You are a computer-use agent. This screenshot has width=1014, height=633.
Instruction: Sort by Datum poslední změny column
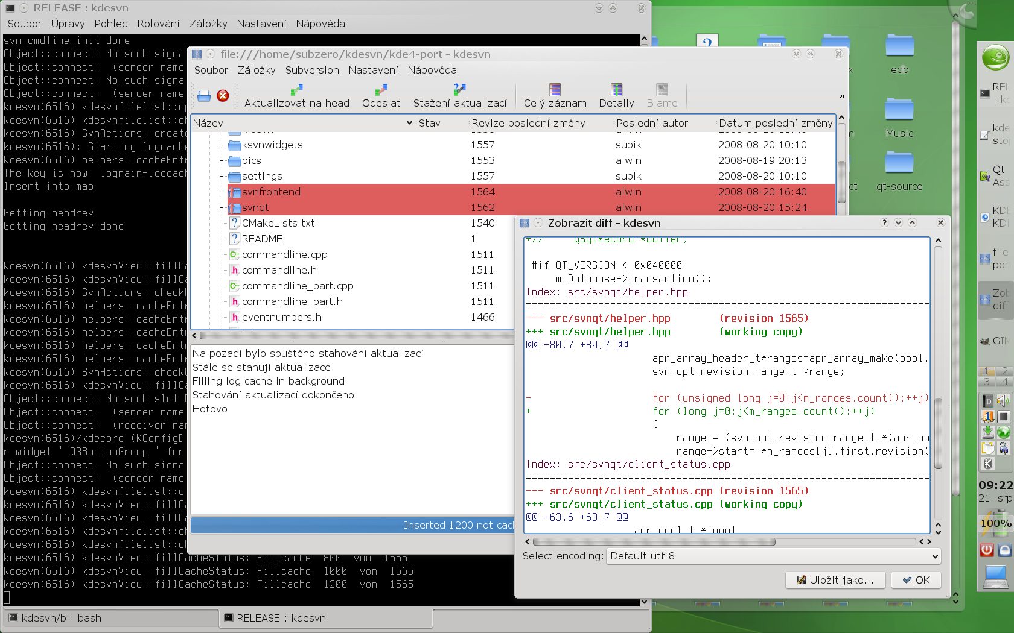776,123
